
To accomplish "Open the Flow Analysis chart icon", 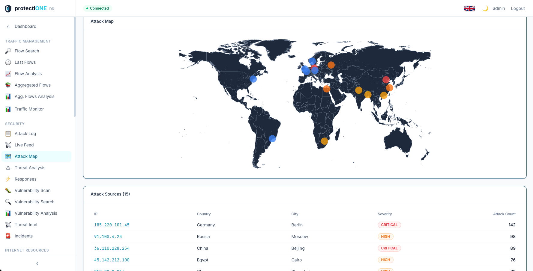I will pos(8,74).
